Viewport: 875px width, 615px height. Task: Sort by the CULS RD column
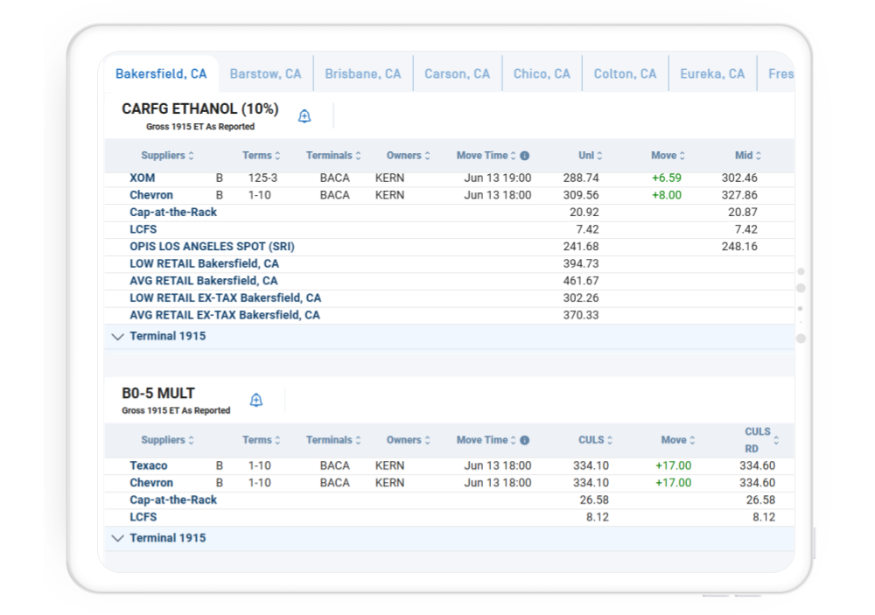[x=758, y=440]
